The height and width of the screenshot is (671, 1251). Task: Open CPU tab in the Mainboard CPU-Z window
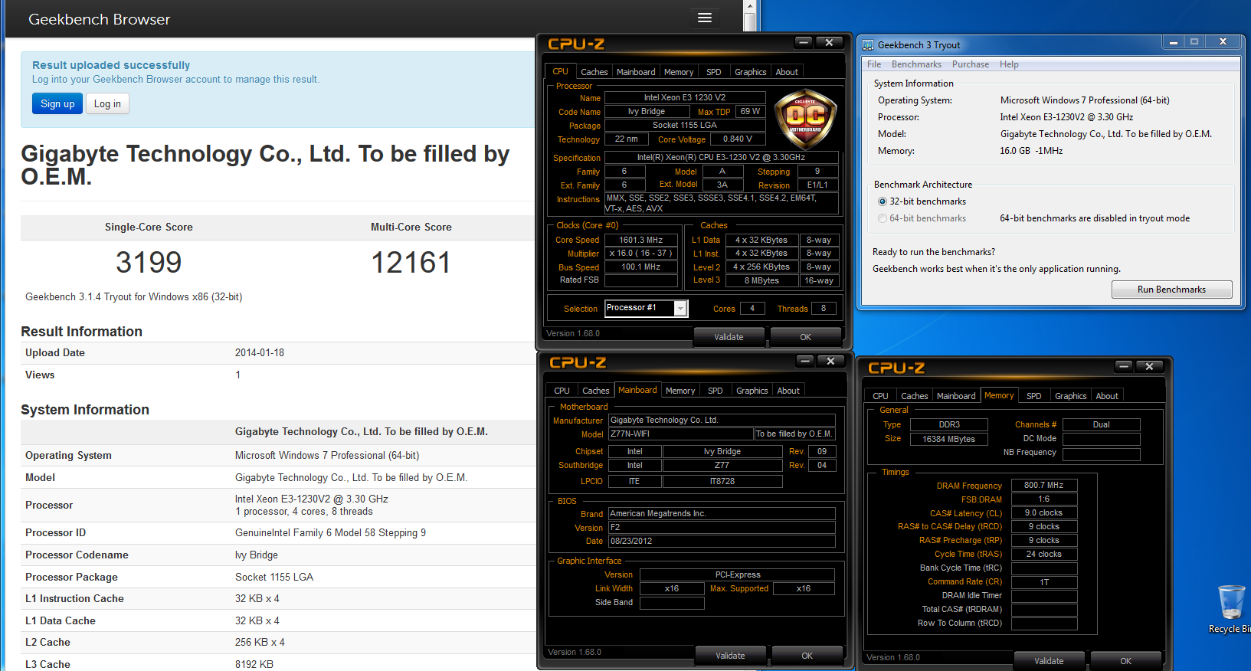[x=562, y=391]
